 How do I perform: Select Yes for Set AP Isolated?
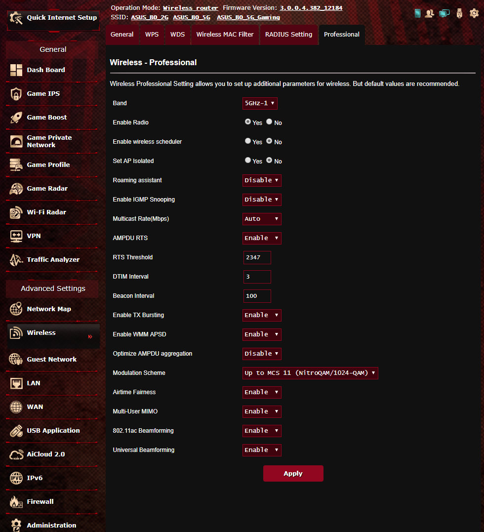point(248,161)
